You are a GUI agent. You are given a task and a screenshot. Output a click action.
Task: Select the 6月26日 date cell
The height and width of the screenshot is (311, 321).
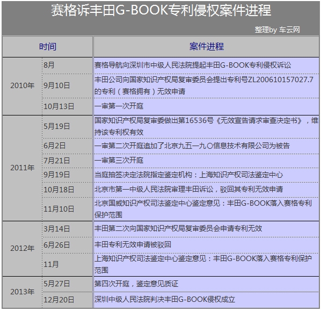(67, 245)
